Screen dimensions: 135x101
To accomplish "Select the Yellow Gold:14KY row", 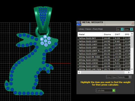I will (104, 44).
